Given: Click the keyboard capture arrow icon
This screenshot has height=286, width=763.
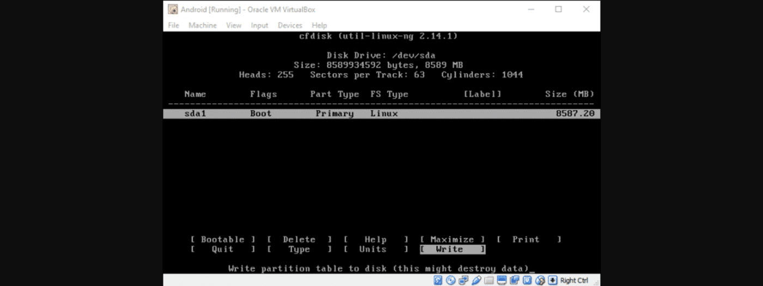Looking at the screenshot, I should tap(553, 281).
